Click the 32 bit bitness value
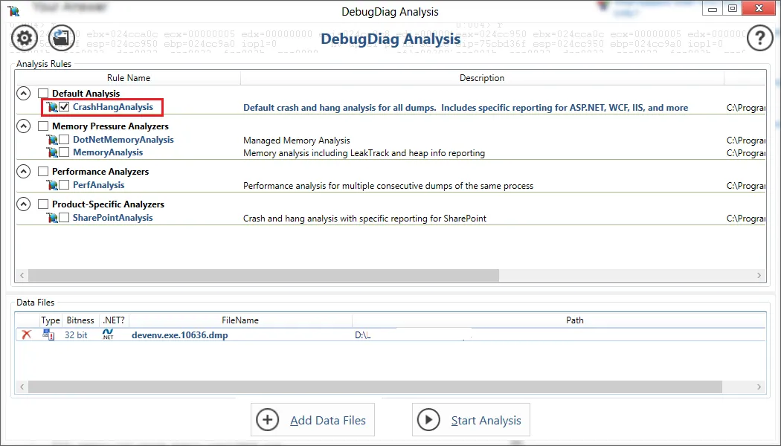781x446 pixels. pyautogui.click(x=76, y=335)
